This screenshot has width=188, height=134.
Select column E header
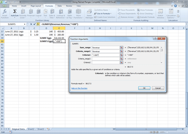click(x=59, y=28)
